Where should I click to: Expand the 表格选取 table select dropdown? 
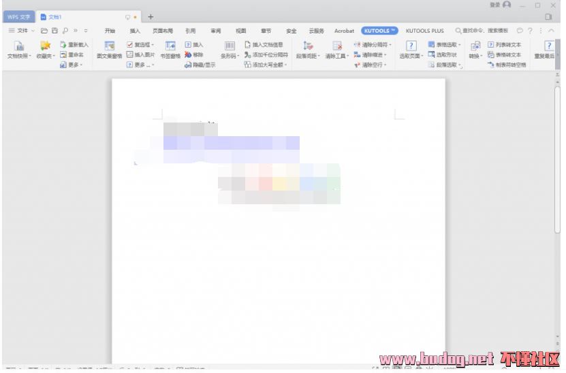tap(444, 45)
